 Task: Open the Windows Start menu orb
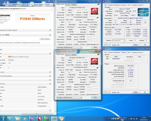coord(3,118)
